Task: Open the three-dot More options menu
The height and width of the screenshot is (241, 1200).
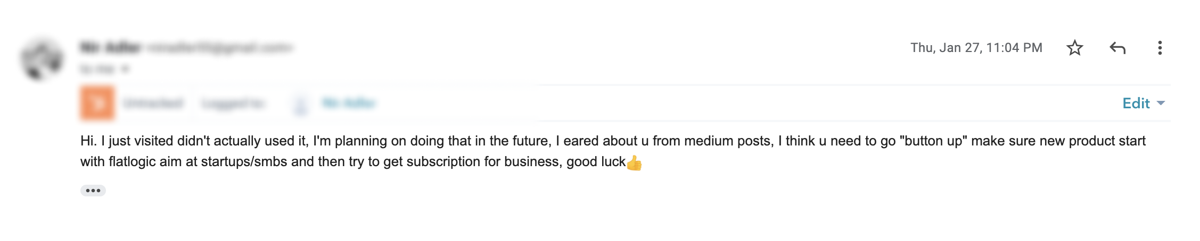Action: (x=1160, y=48)
